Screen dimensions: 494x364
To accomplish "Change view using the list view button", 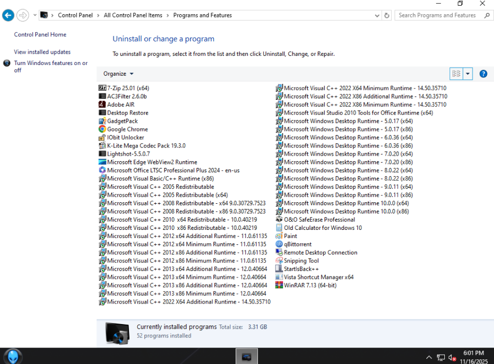I will (456, 74).
